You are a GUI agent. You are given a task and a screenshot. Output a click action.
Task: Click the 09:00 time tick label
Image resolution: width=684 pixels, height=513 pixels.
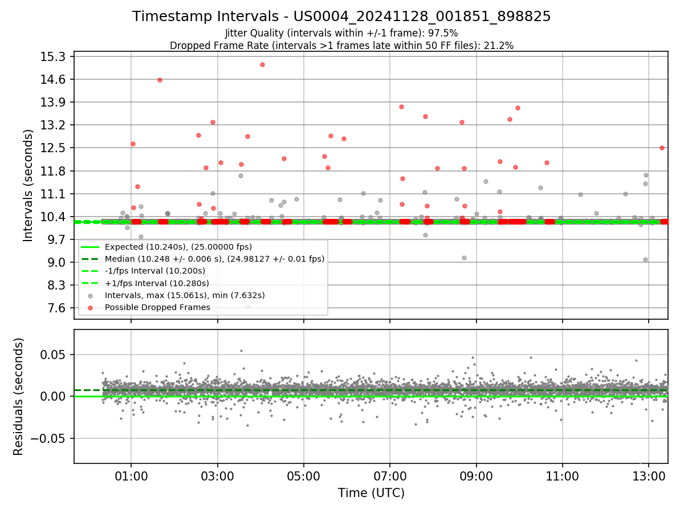(x=477, y=476)
